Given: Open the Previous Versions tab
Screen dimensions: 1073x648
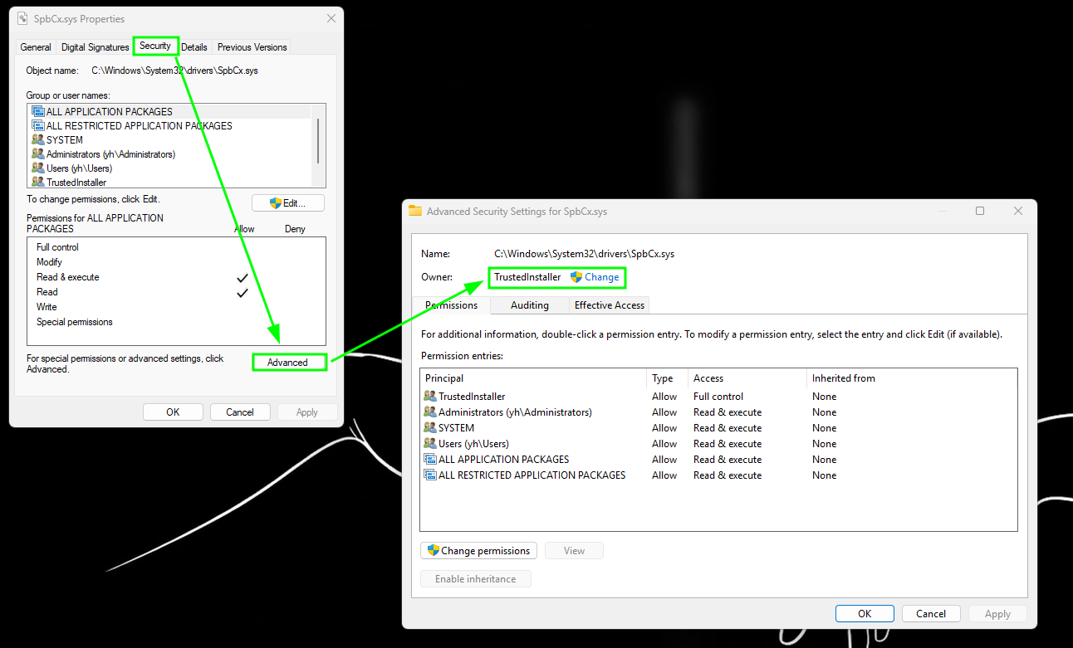Looking at the screenshot, I should click(252, 47).
